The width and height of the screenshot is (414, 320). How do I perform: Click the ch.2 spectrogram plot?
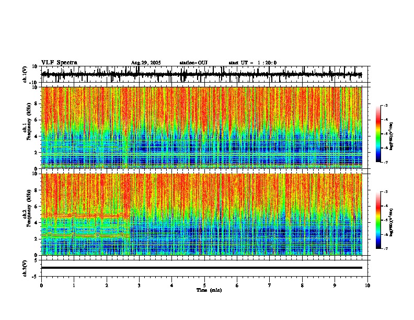point(201,214)
